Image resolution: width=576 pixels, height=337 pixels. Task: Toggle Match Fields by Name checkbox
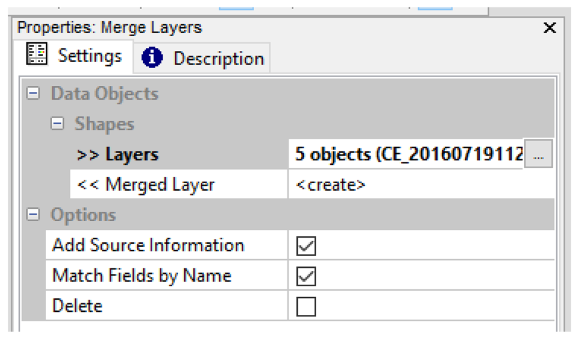(306, 276)
